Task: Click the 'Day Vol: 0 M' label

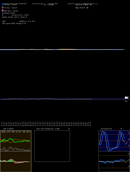Action: click(82, 8)
